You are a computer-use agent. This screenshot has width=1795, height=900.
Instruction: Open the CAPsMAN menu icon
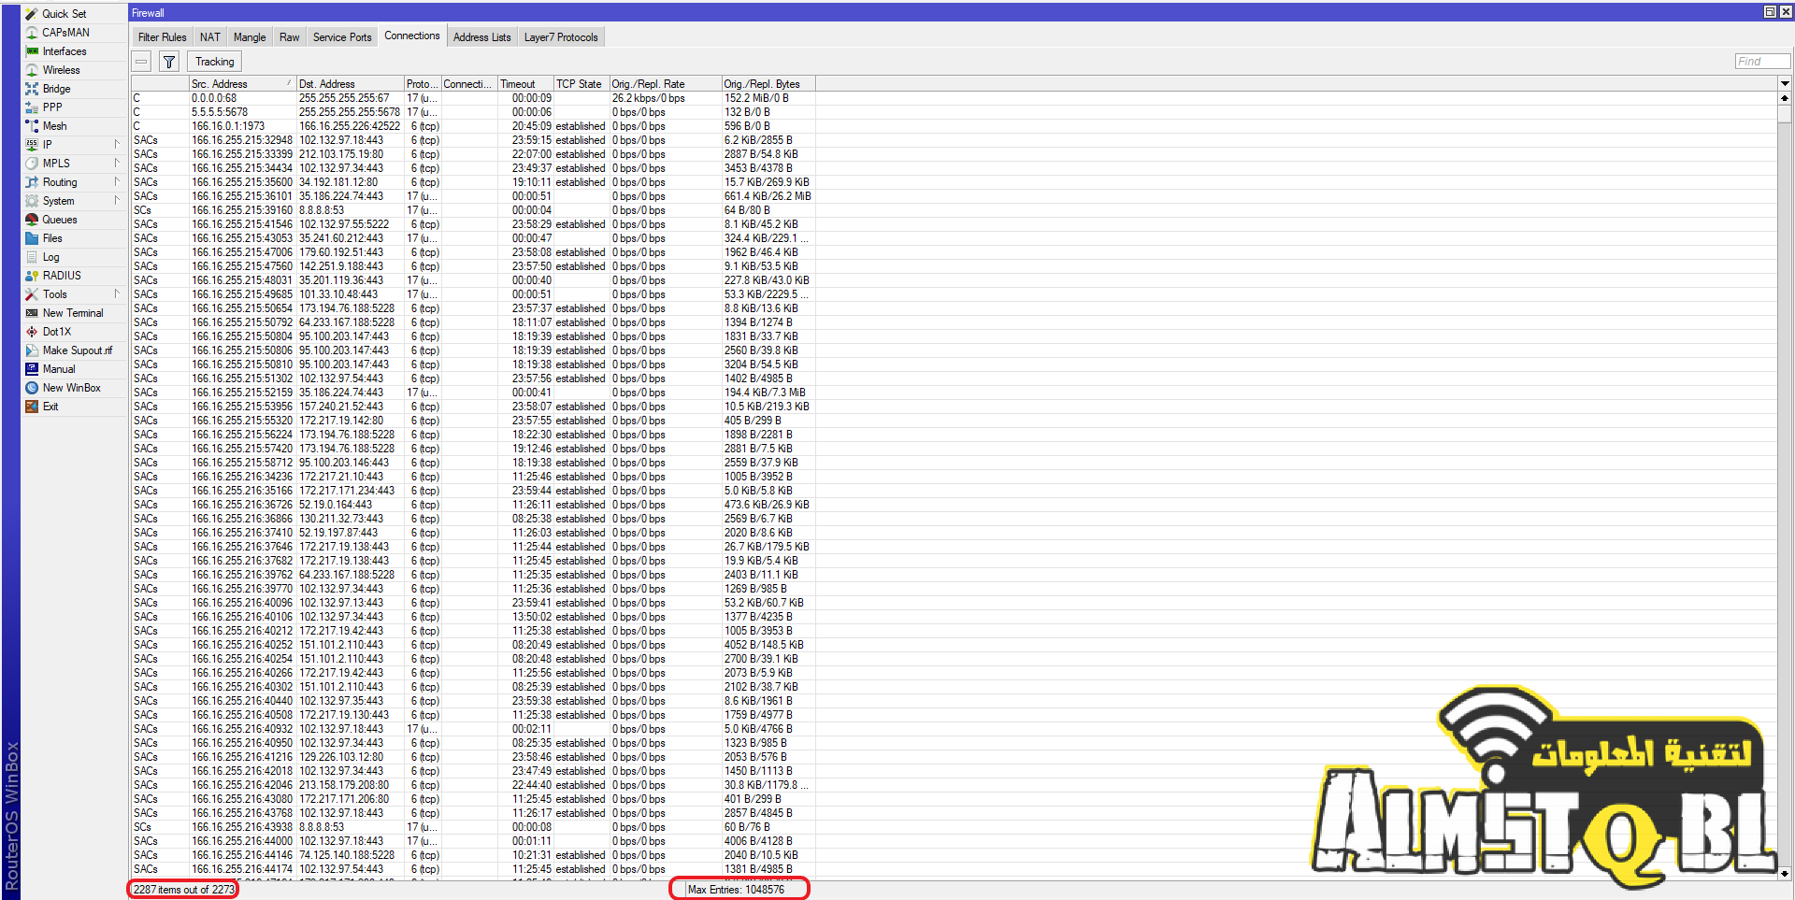(x=32, y=33)
